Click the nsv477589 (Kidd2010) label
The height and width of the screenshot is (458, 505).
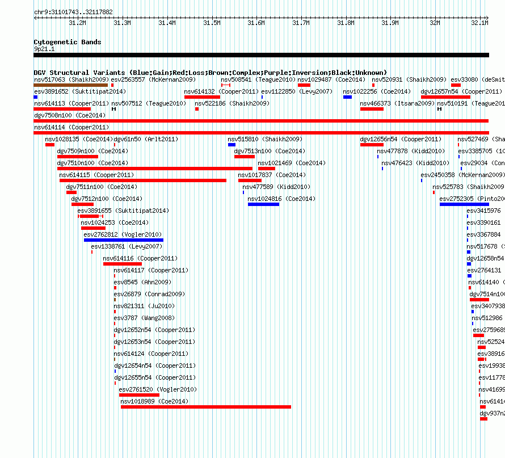pos(276,187)
